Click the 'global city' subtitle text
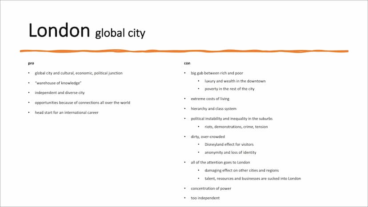 pyautogui.click(x=120, y=33)
